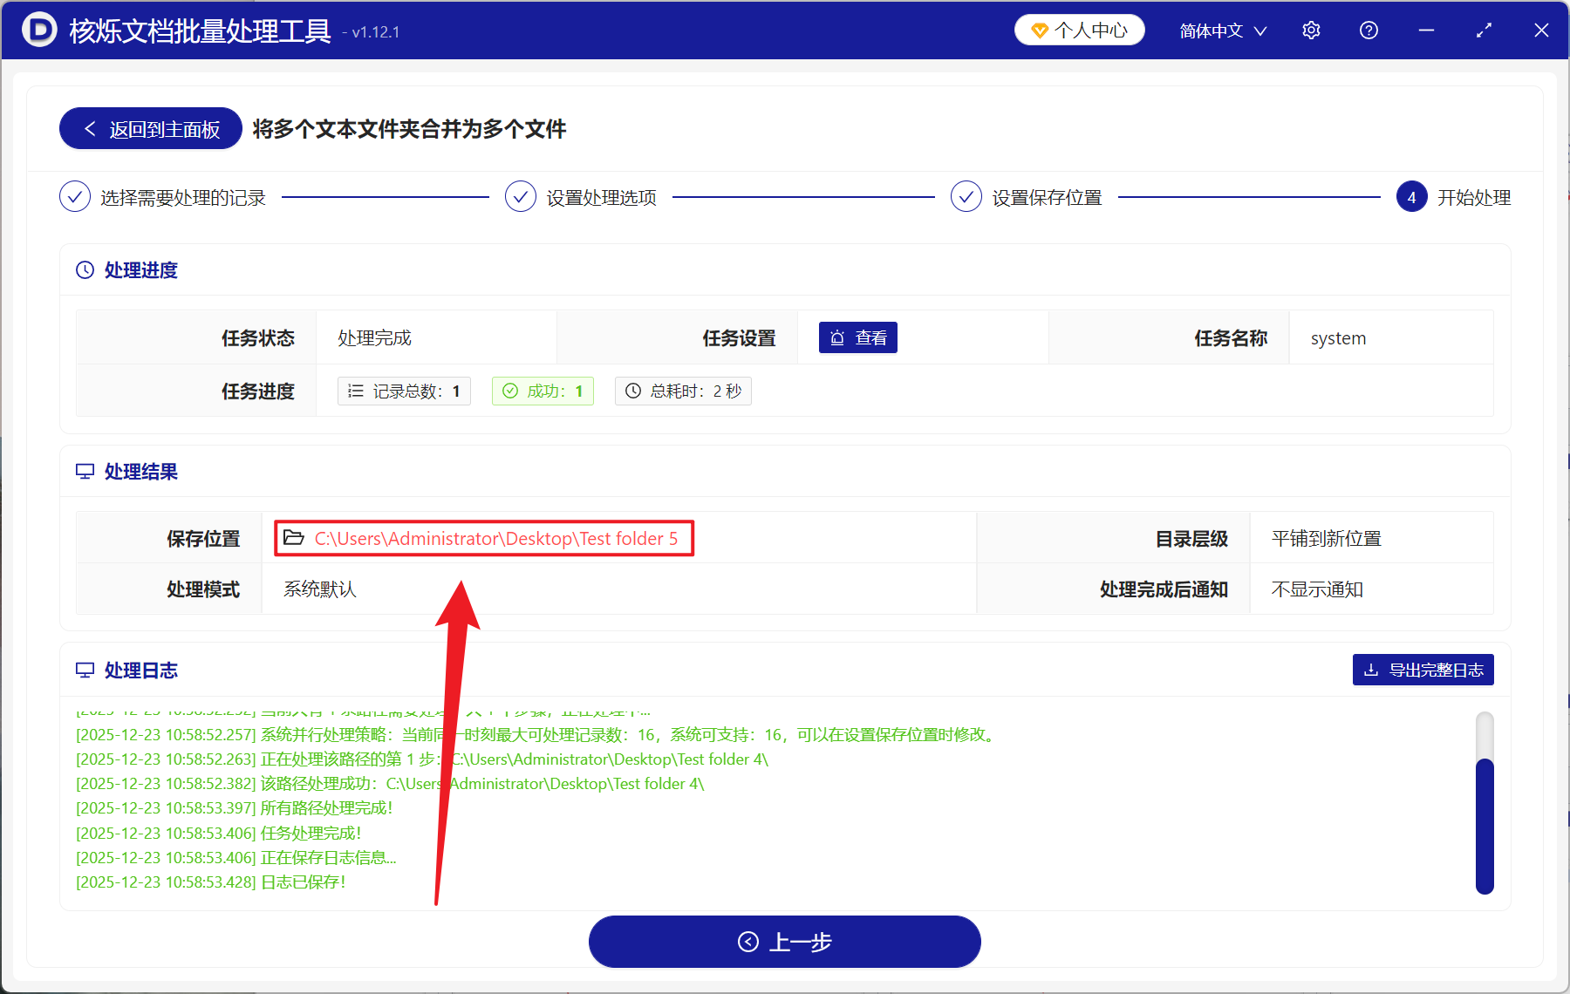
Task: Open the 简体中文 language dropdown
Action: (x=1220, y=30)
